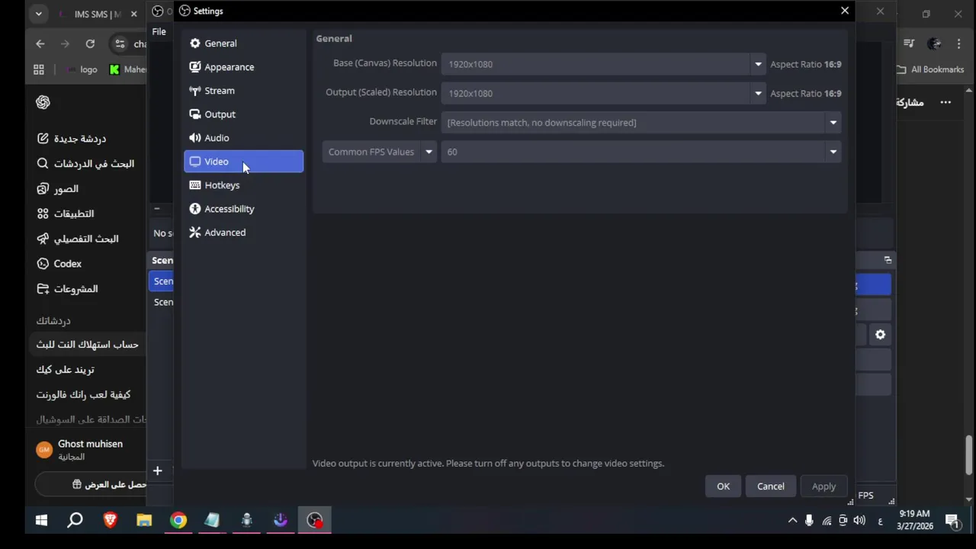
Task: Open All Bookmarks folder
Action: pyautogui.click(x=929, y=69)
